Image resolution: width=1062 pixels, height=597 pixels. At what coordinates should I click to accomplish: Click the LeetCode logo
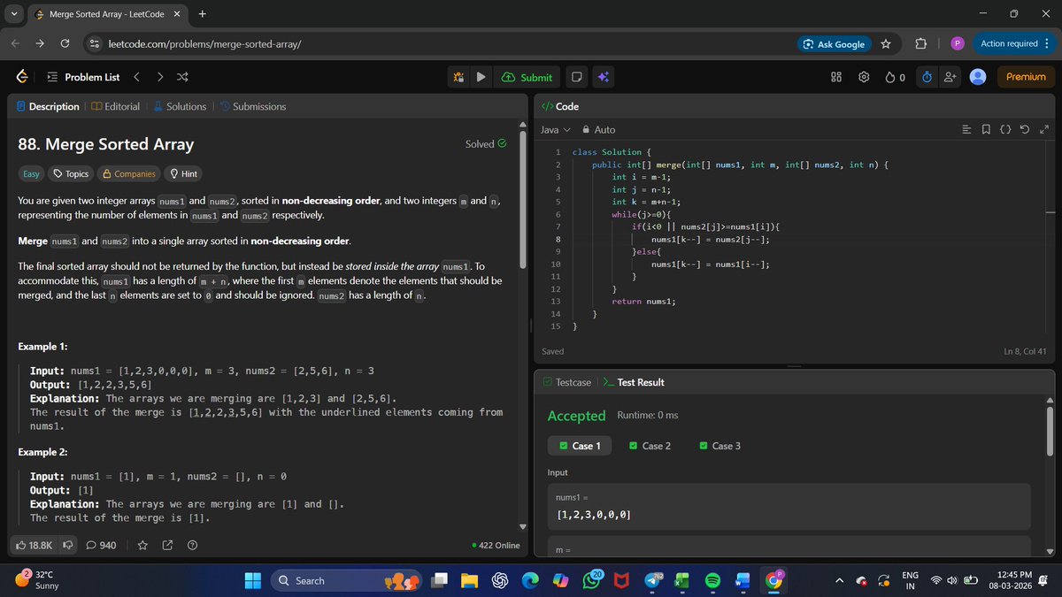pyautogui.click(x=21, y=77)
